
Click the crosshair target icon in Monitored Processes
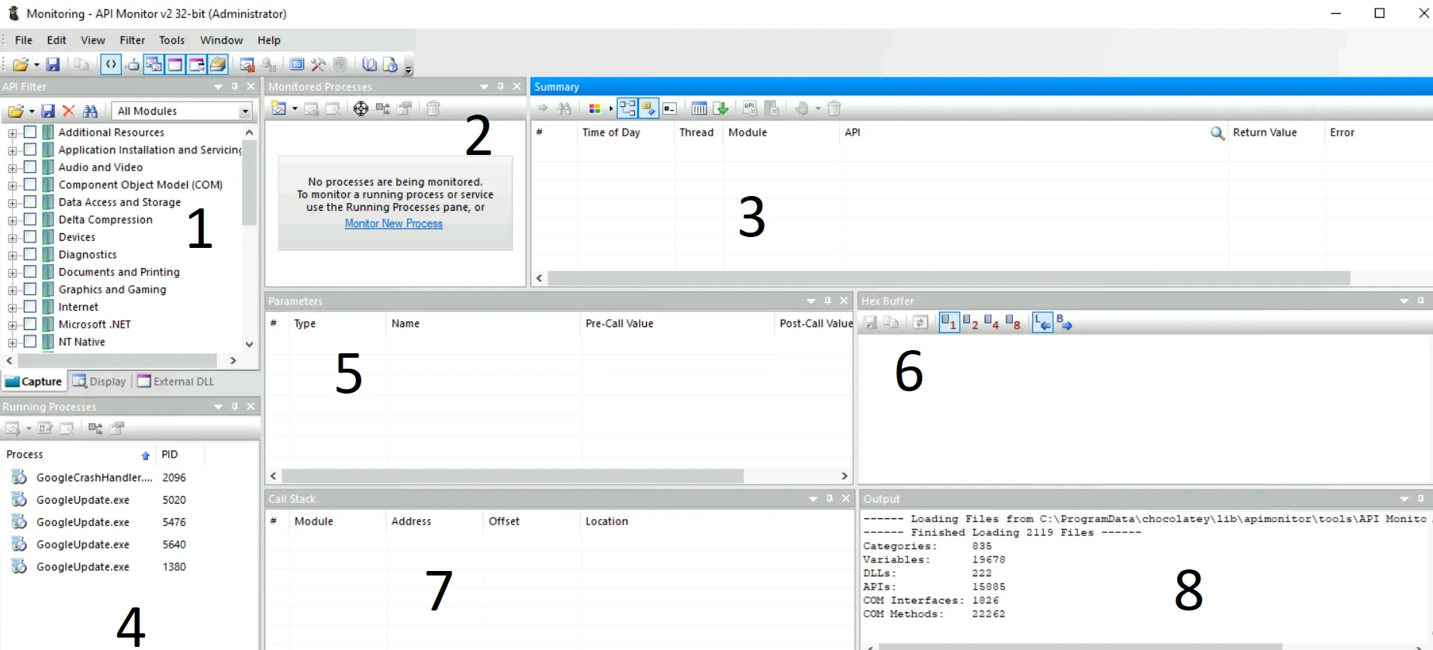(361, 108)
